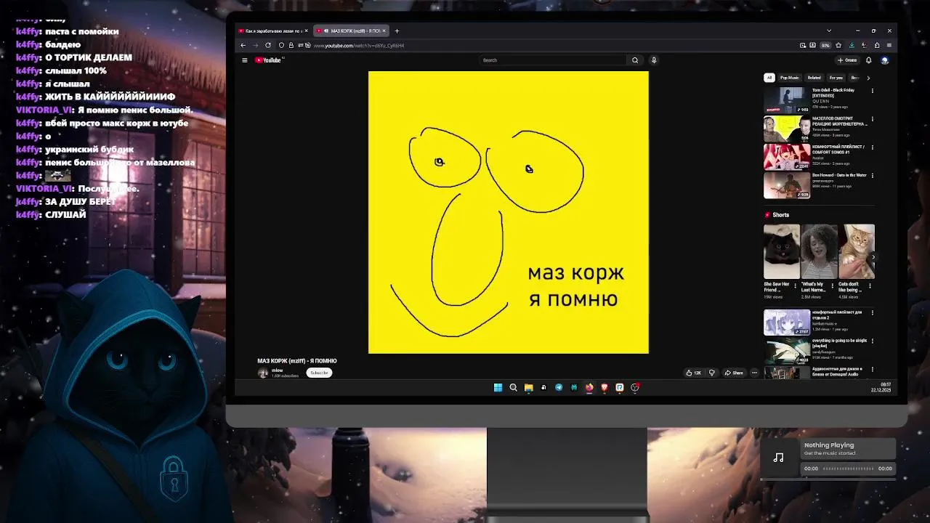
Task: Open File Explorer from the taskbar
Action: [x=528, y=387]
